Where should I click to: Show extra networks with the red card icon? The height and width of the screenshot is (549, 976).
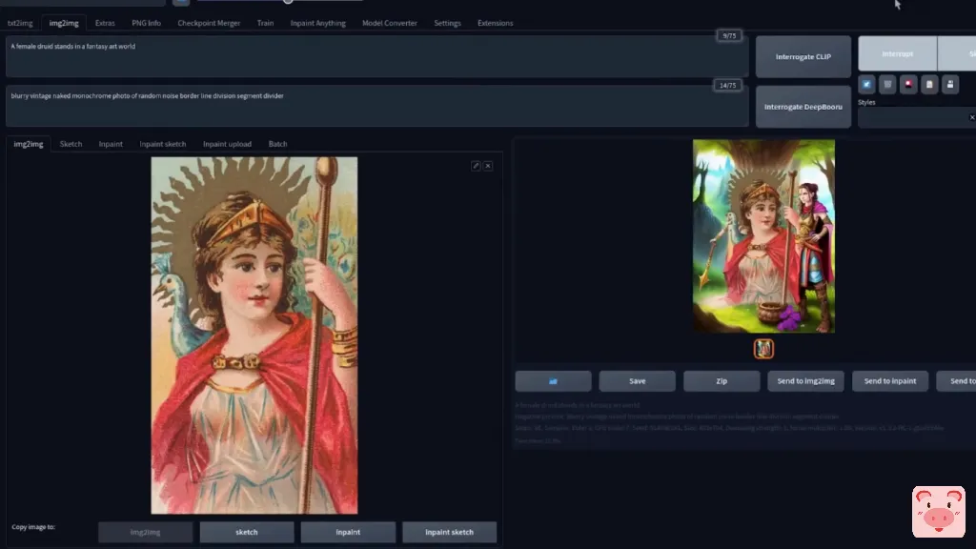(x=908, y=84)
